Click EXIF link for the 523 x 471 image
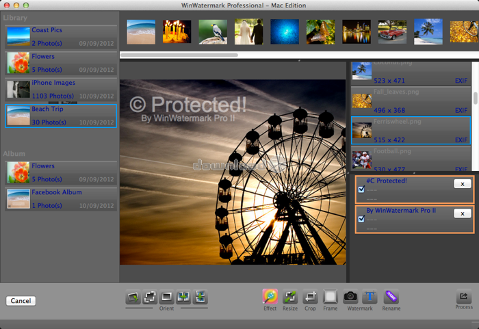The height and width of the screenshot is (329, 479). pos(461,81)
